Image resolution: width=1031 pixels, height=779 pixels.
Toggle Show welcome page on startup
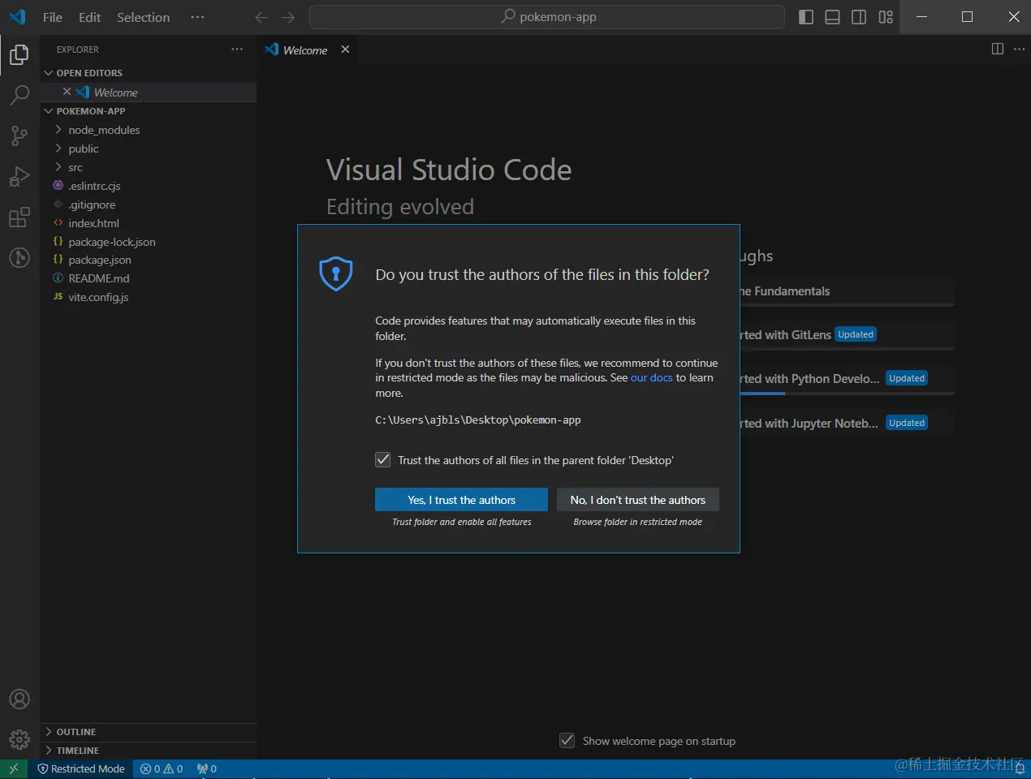tap(567, 741)
